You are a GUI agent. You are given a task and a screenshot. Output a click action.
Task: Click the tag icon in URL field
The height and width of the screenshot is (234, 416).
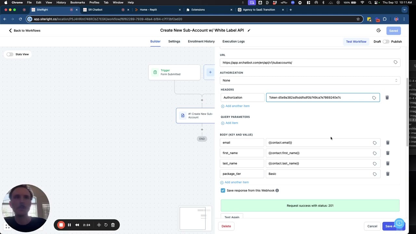[396, 62]
